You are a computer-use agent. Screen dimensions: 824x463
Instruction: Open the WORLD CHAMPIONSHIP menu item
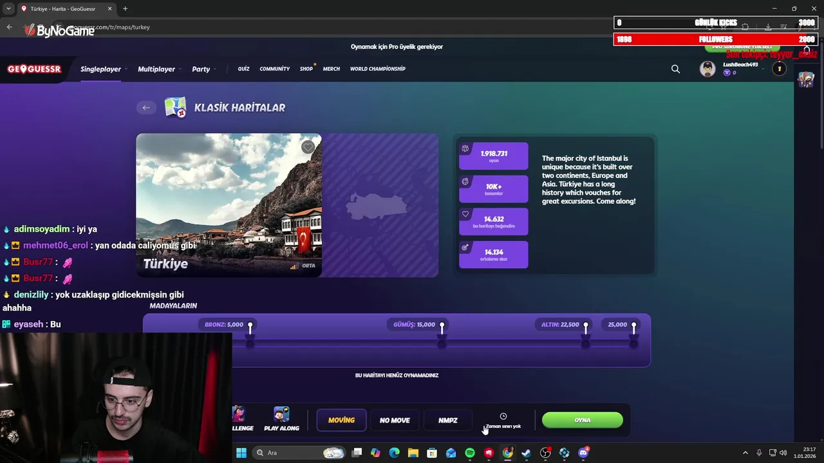click(378, 69)
